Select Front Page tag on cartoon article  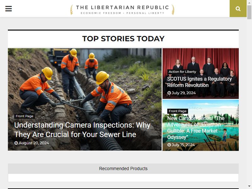pos(178,111)
